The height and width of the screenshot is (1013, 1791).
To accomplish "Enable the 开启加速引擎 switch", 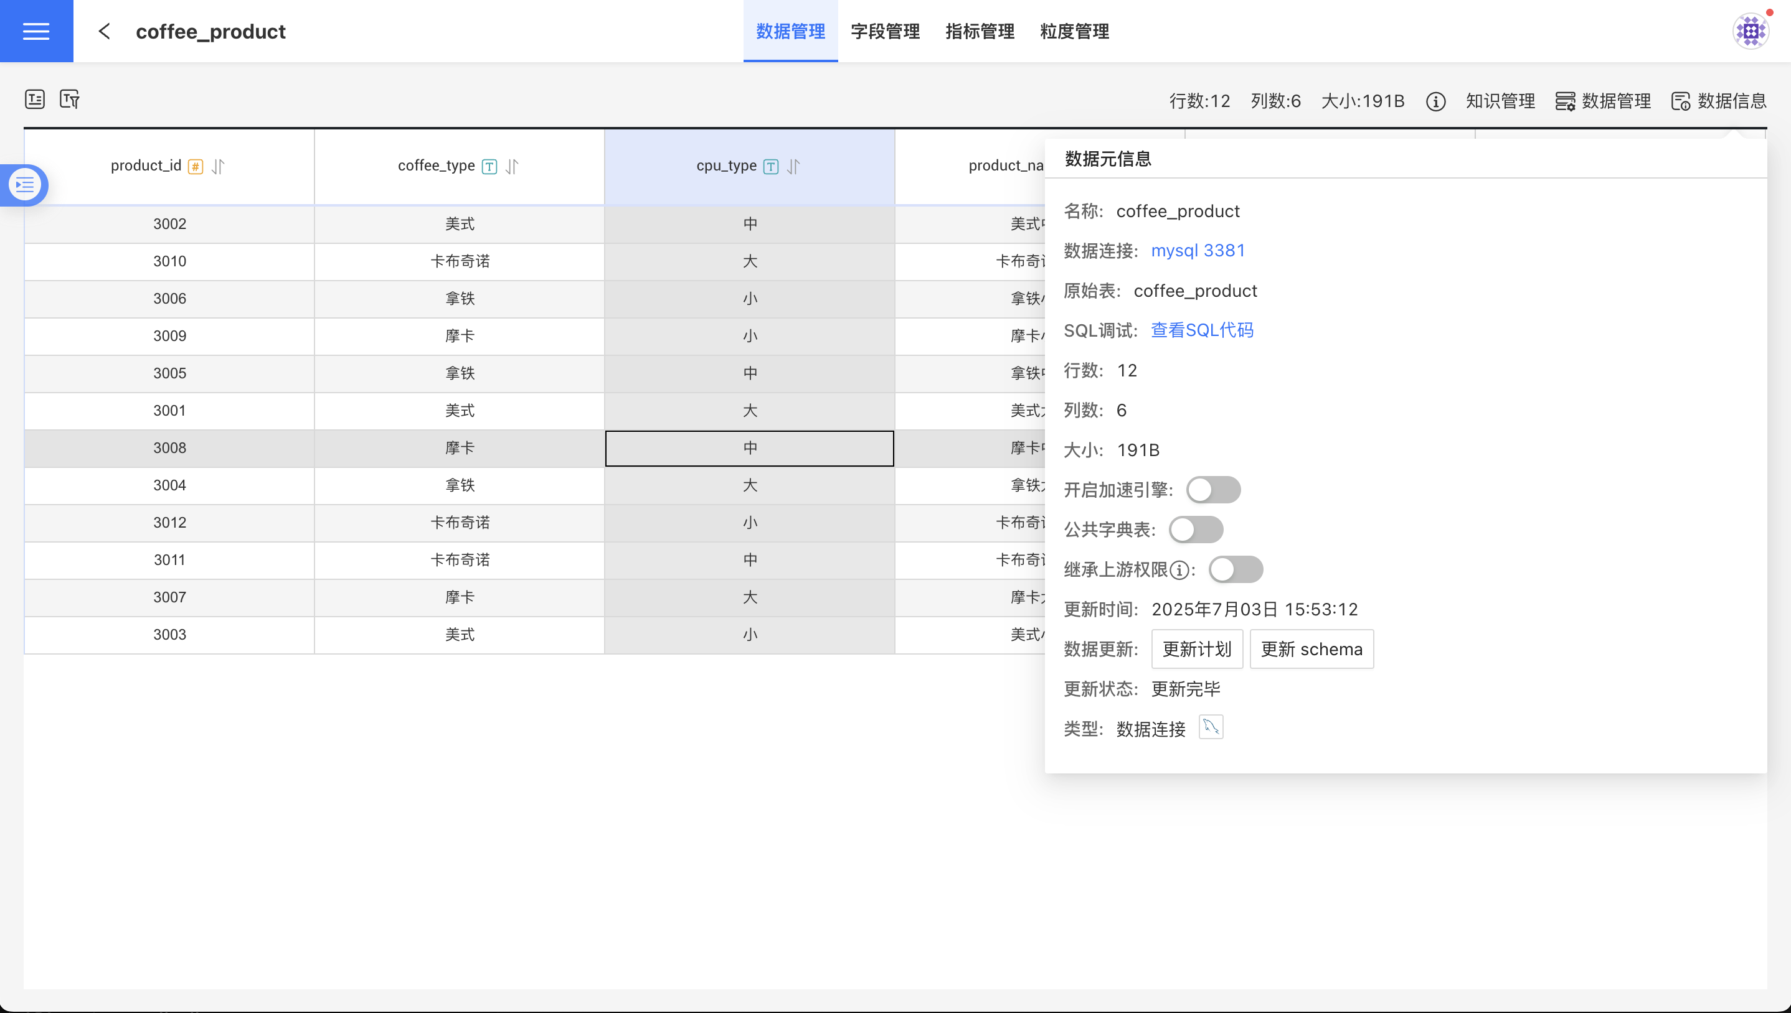I will (1213, 490).
